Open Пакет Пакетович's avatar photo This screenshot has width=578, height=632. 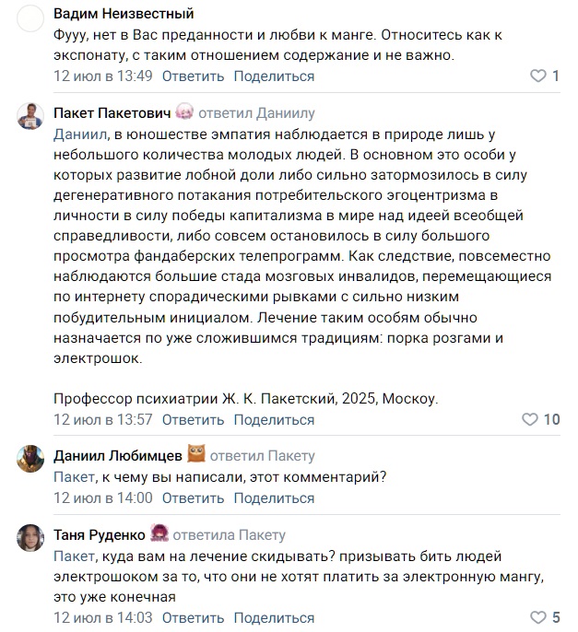tap(30, 116)
